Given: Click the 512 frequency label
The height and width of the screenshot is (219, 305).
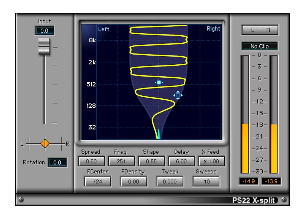Looking at the screenshot, I should click(91, 84).
